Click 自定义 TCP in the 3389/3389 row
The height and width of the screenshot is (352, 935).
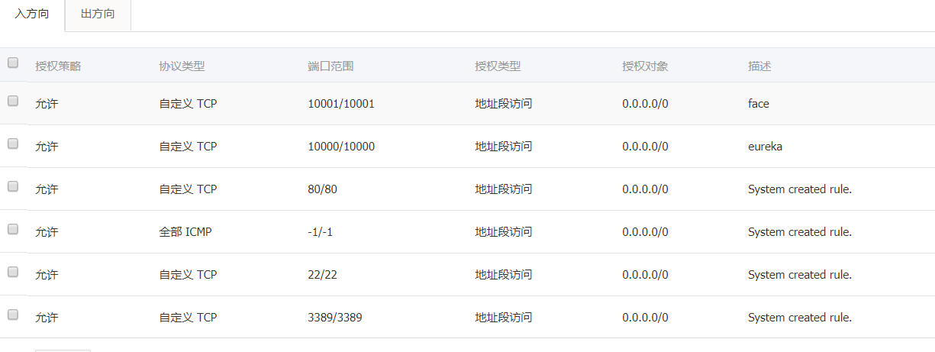coord(188,318)
